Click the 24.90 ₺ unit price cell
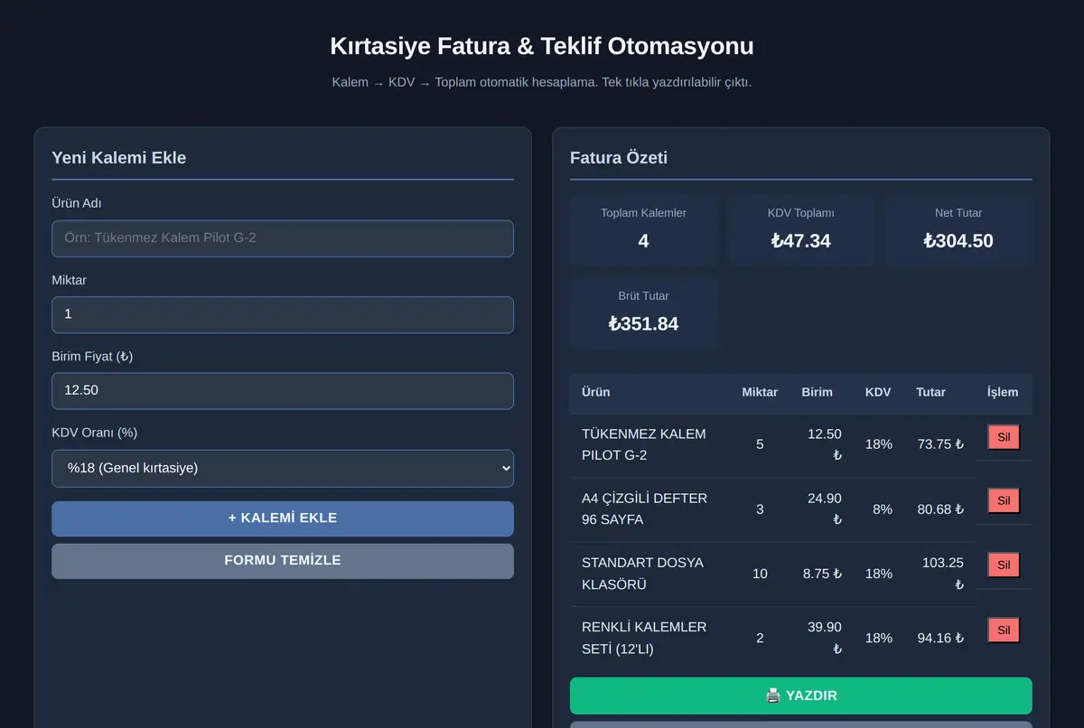The width and height of the screenshot is (1084, 728). tap(822, 509)
